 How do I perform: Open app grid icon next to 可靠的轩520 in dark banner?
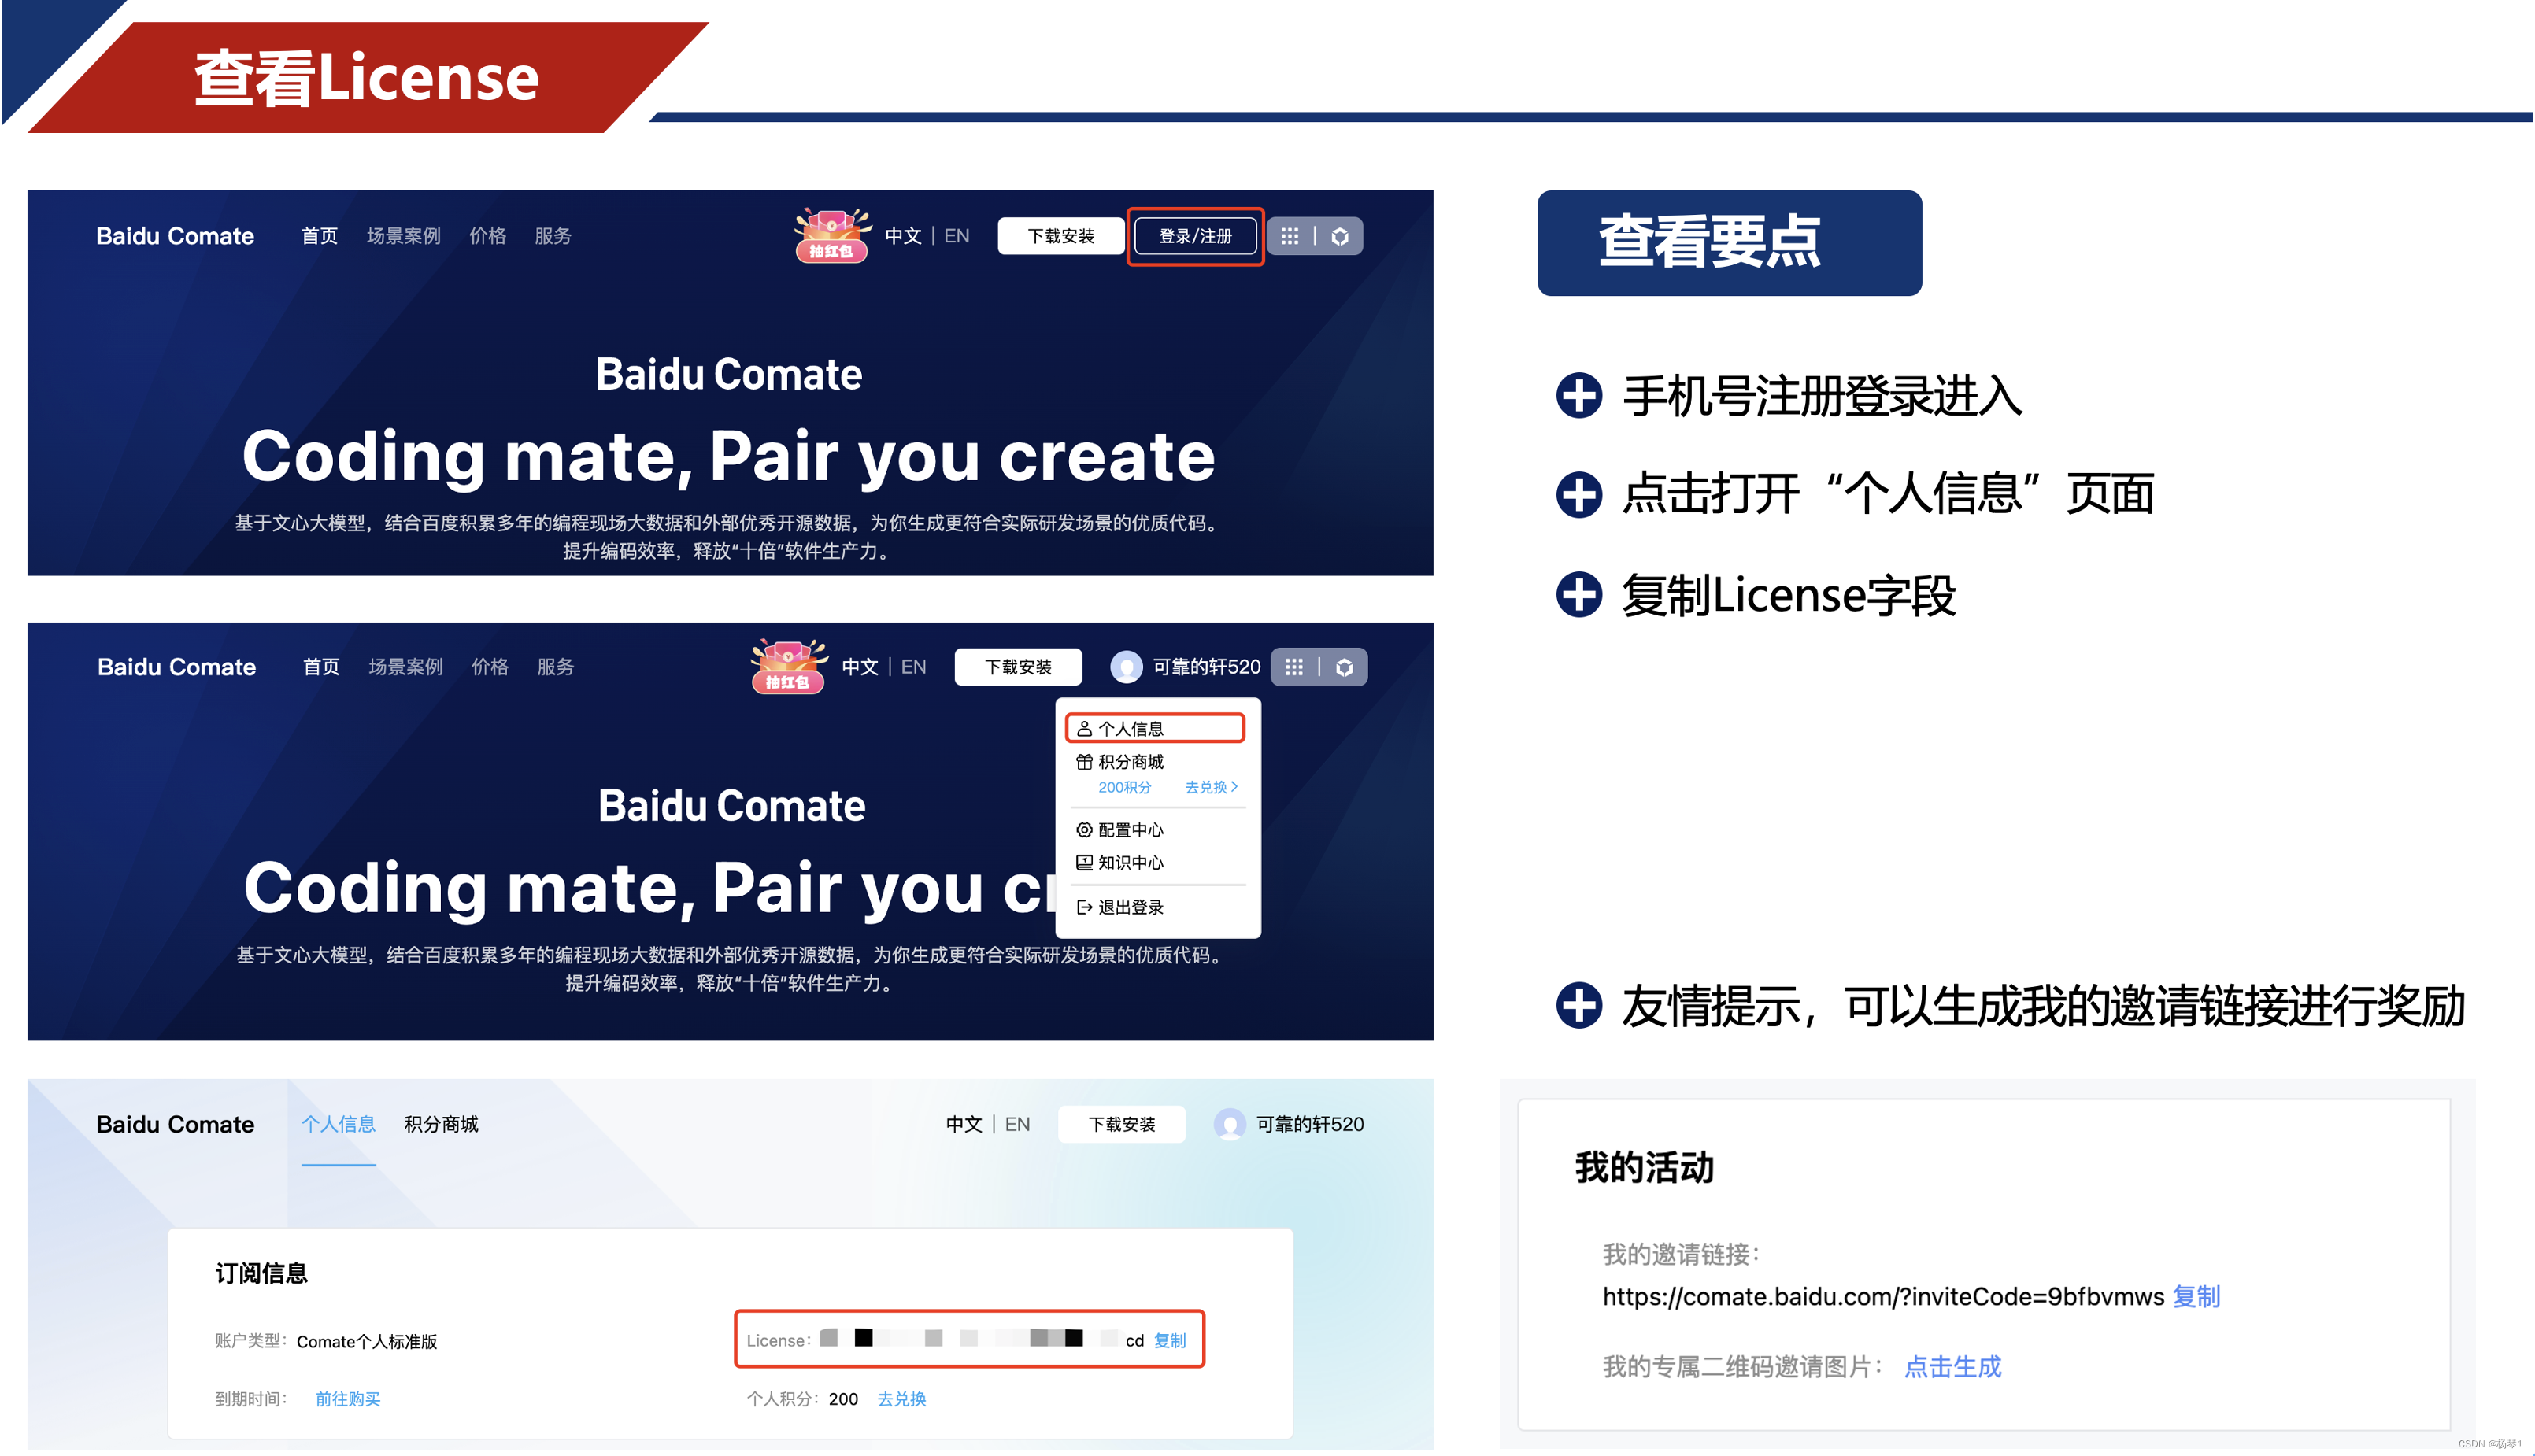coord(1294,667)
